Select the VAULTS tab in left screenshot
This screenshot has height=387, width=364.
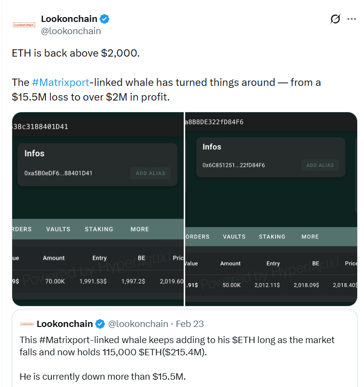[x=58, y=229]
